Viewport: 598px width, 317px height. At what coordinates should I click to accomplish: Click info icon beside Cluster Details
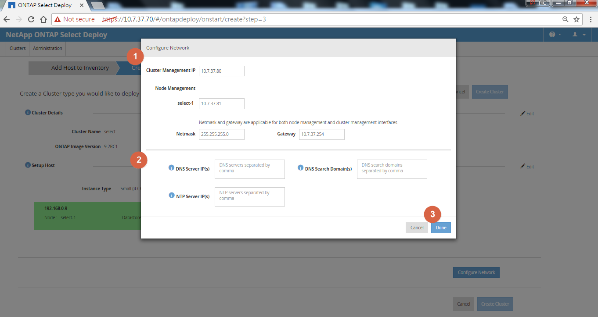(28, 113)
